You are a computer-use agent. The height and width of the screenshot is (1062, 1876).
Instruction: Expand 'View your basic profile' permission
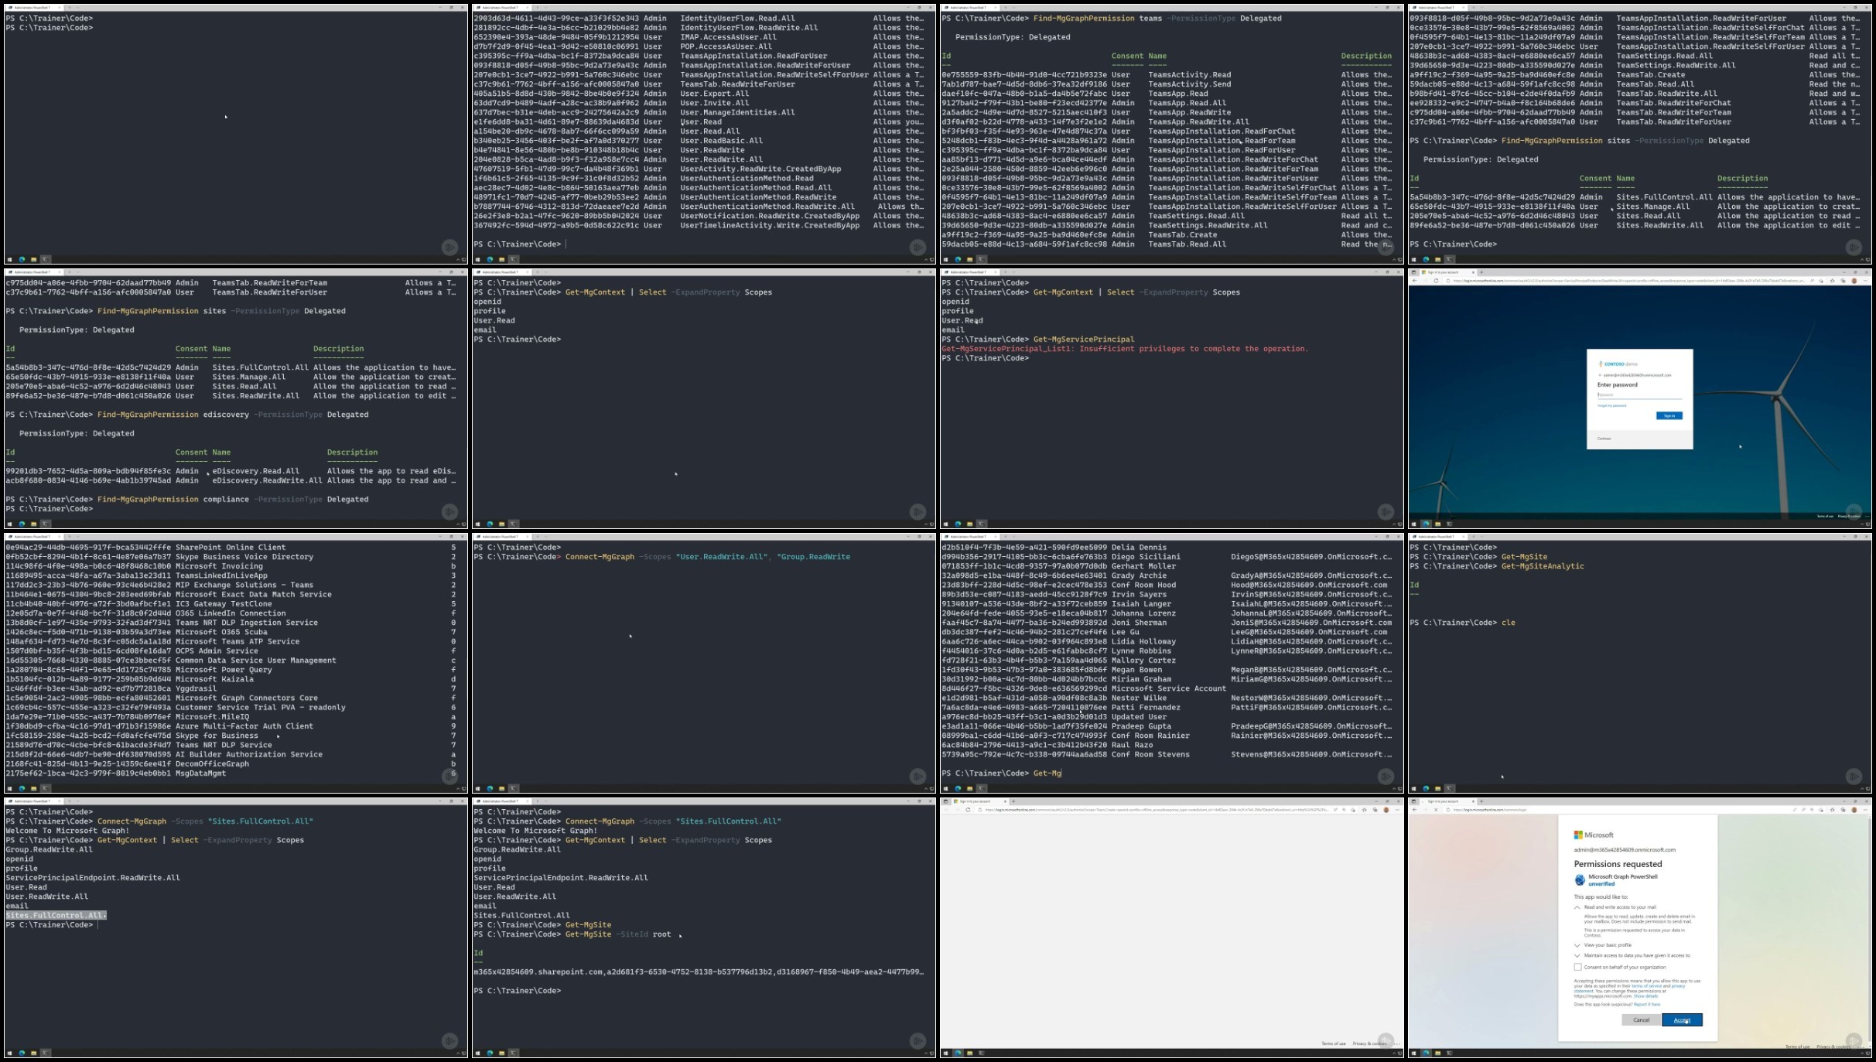pos(1577,944)
